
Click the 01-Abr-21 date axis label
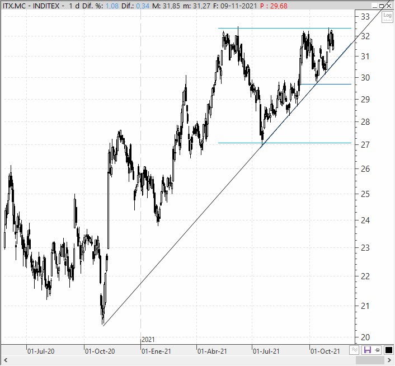(x=212, y=351)
